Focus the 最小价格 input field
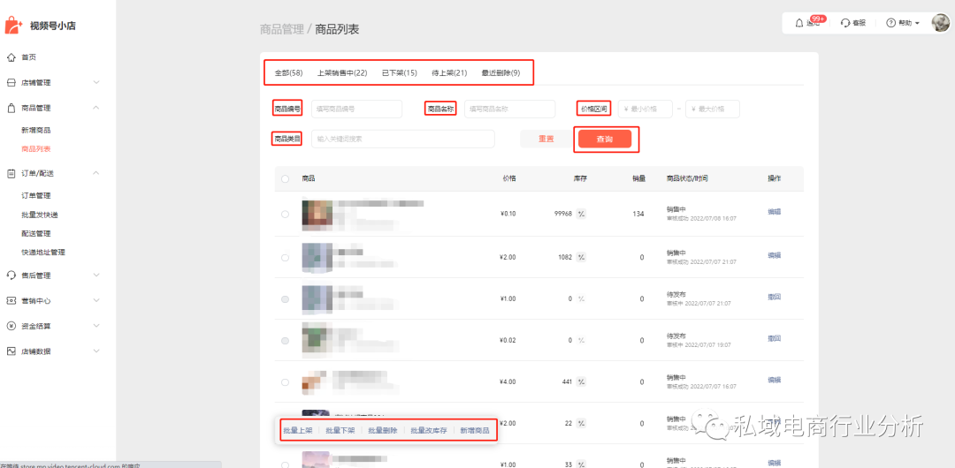This screenshot has width=955, height=468. (x=646, y=109)
